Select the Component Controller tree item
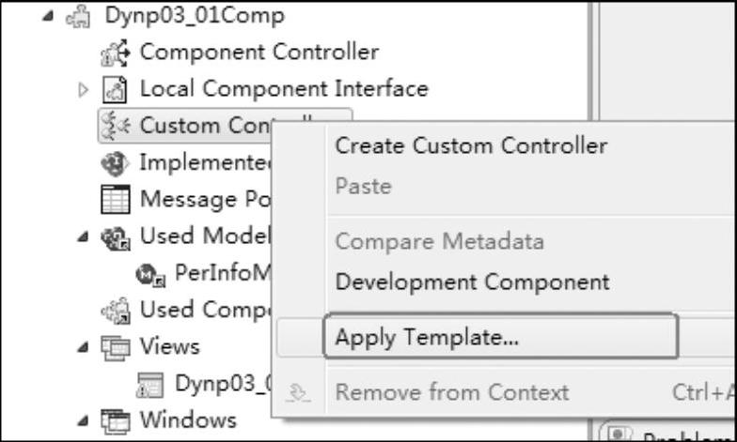This screenshot has height=442, width=737. pyautogui.click(x=241, y=53)
